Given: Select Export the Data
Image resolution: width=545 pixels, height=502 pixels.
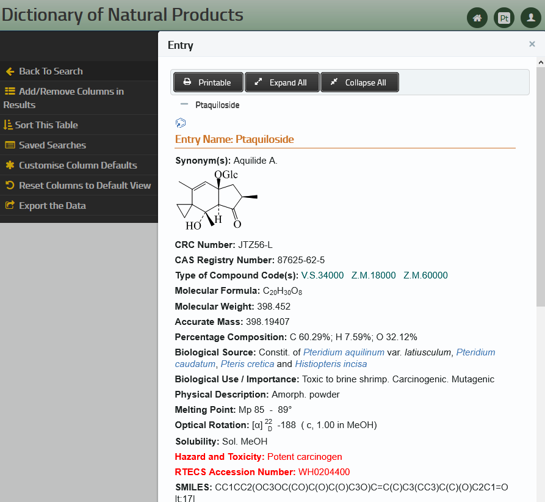Looking at the screenshot, I should 79,206.
